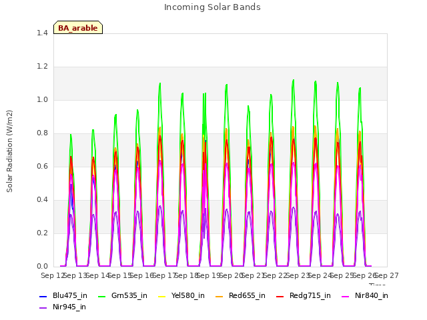Click the 1.0 y-axis tick label
The image size is (427, 320).
42,100
